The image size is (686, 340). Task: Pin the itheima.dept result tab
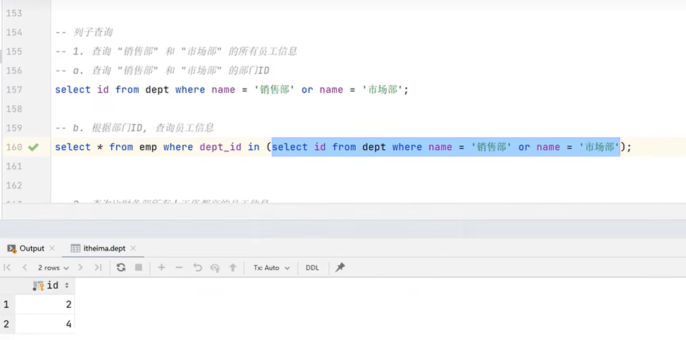pyautogui.click(x=340, y=267)
